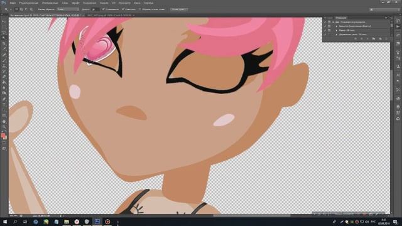This screenshot has height=226, width=402.
Task: Open the Фильтр menu
Action: coord(104,3)
